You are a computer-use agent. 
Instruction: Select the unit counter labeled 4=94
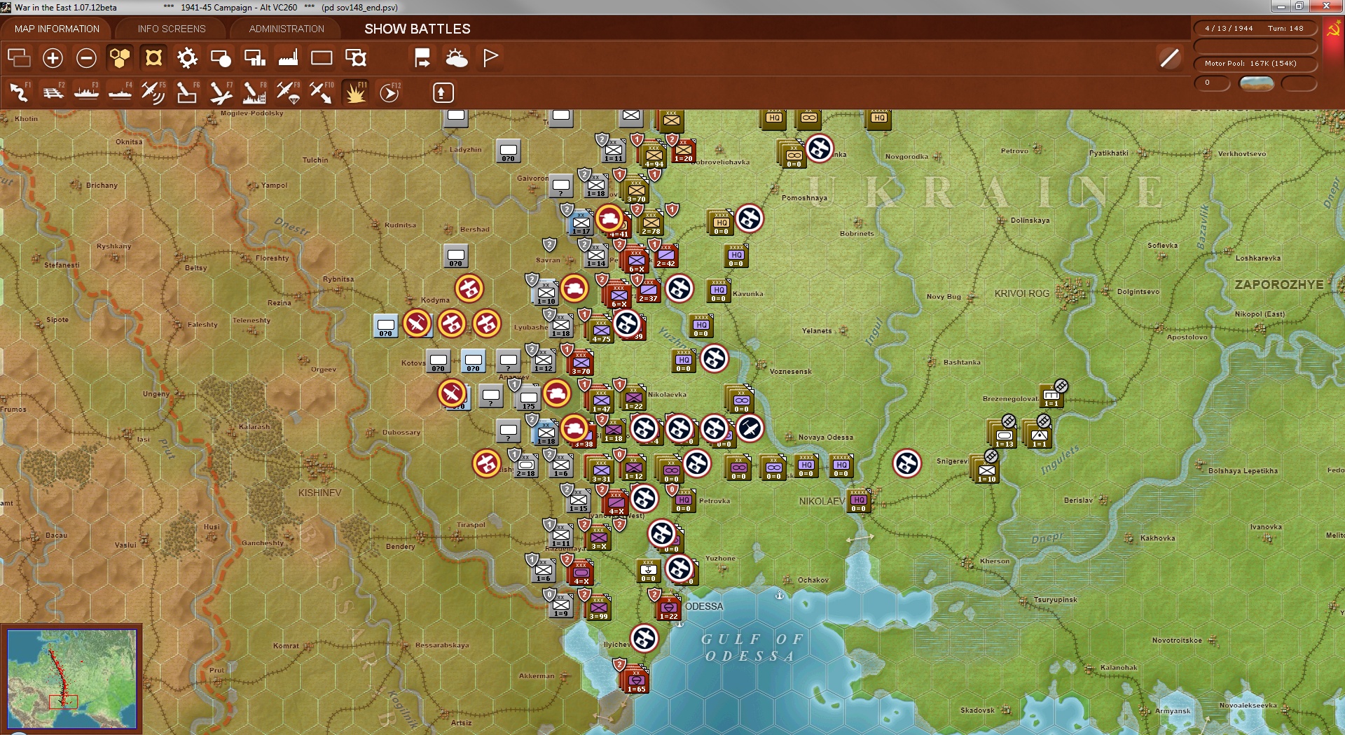(x=654, y=156)
